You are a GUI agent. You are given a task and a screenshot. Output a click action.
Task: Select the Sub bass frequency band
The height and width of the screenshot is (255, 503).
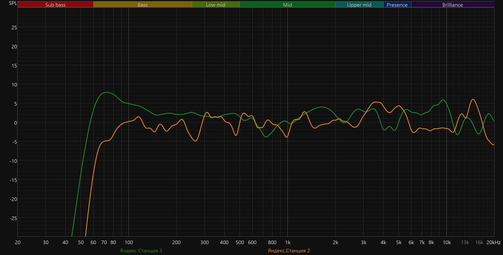click(55, 5)
